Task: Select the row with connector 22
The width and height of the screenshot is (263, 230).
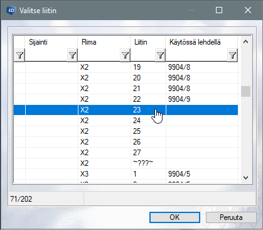Action: [126, 99]
